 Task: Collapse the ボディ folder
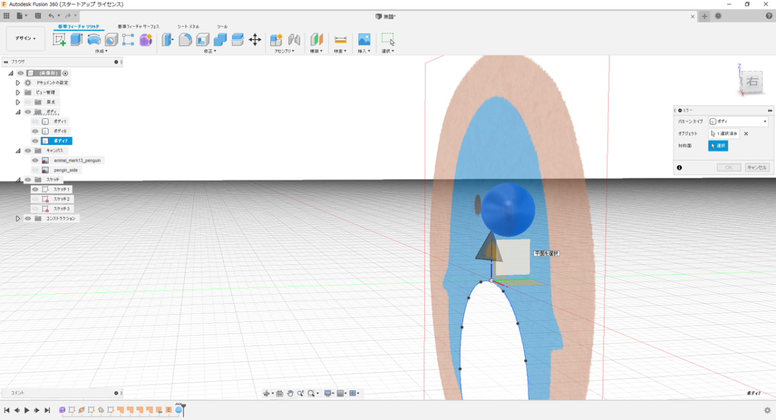tap(18, 112)
